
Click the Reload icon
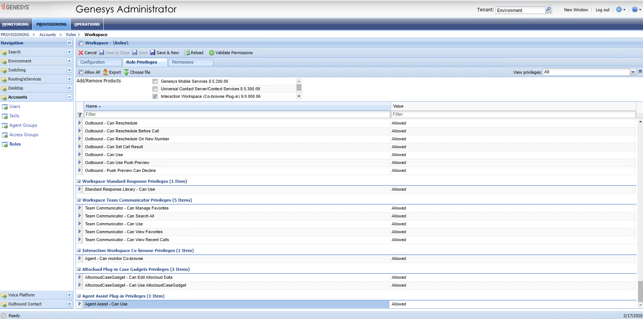coord(187,53)
